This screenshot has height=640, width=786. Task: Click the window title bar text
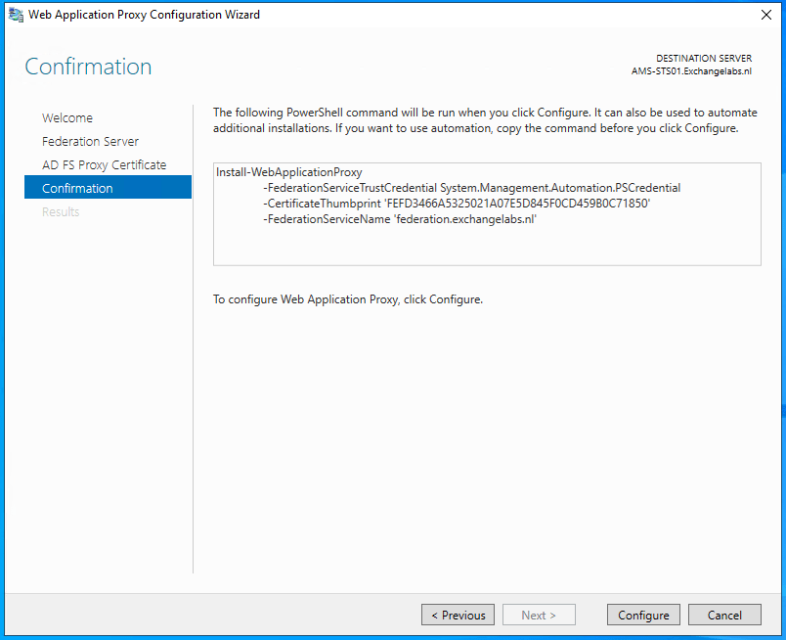coord(145,15)
